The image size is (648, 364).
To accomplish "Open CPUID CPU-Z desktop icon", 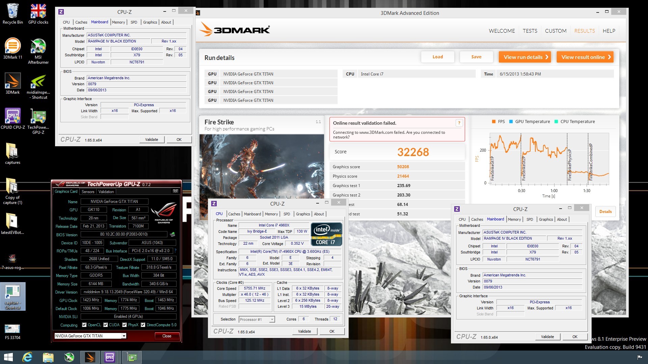I will 13,119.
